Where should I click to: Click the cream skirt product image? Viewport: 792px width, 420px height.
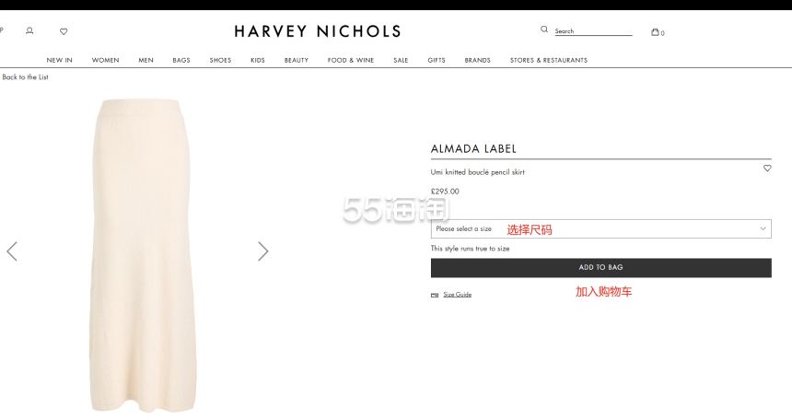point(142,255)
